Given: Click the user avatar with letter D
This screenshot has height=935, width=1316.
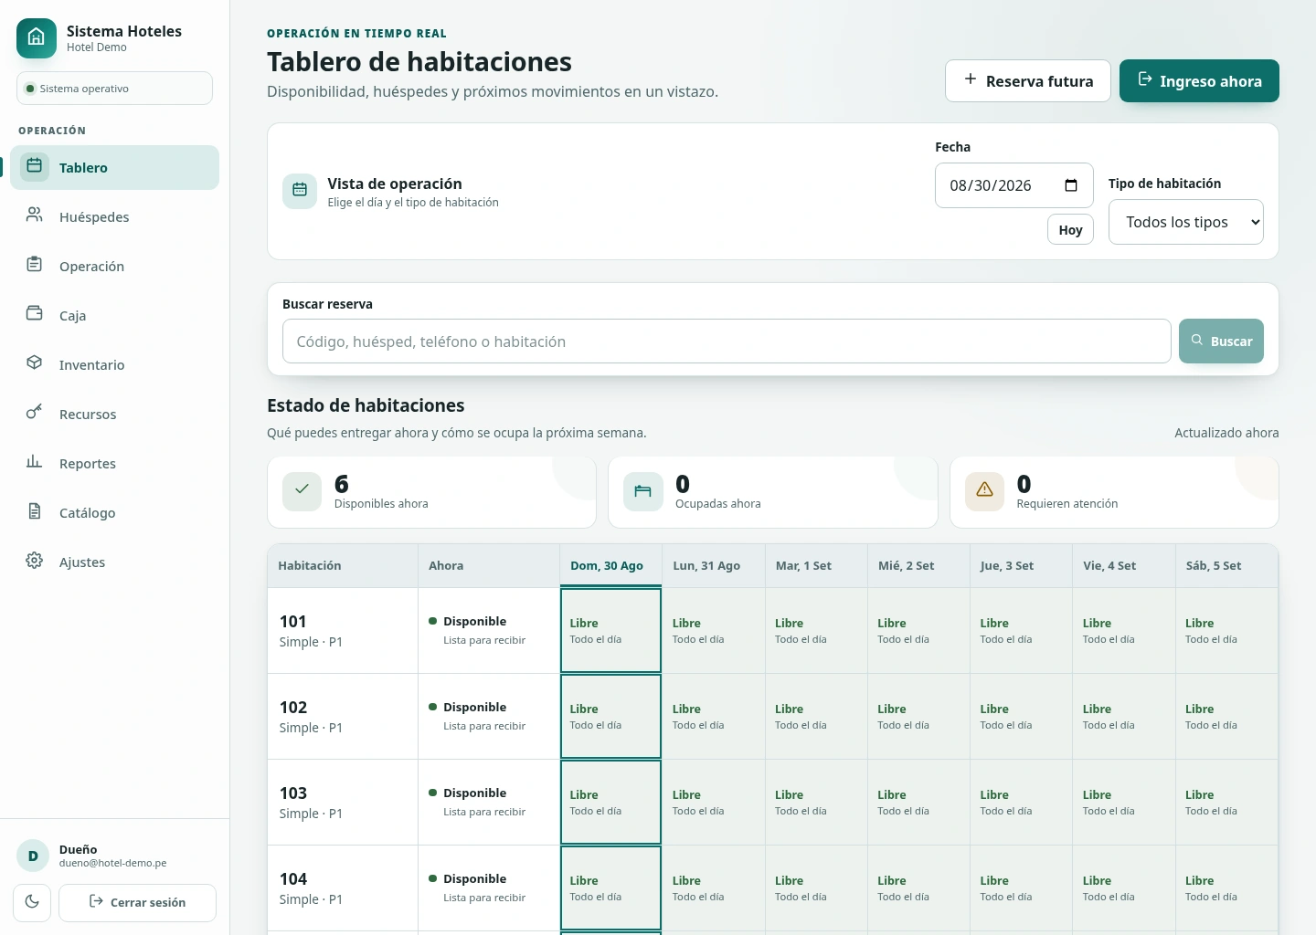Looking at the screenshot, I should (x=33, y=856).
